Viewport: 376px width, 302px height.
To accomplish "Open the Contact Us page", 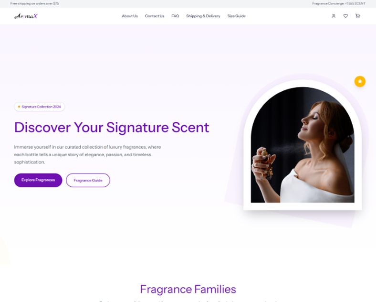I will coord(155,16).
